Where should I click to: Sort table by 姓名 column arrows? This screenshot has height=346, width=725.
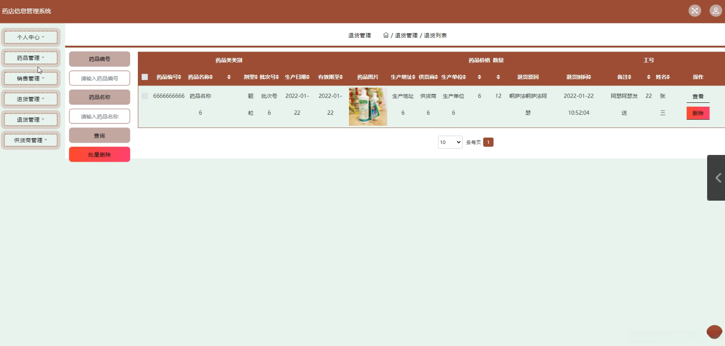pyautogui.click(x=668, y=77)
